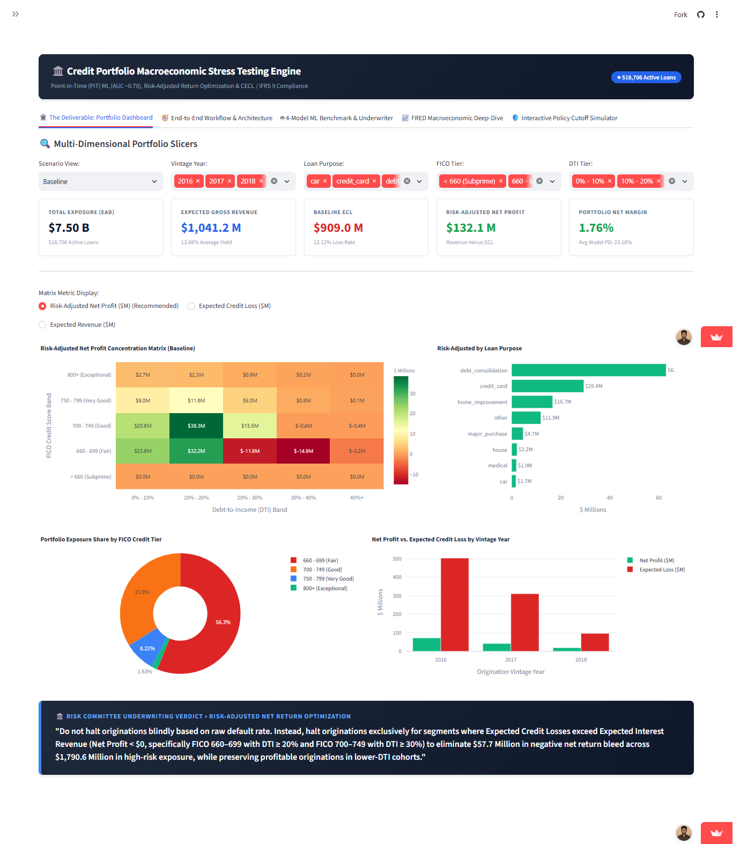Image resolution: width=733 pixels, height=844 pixels.
Task: Click the $38.3M heatmap cell
Action: tap(196, 425)
